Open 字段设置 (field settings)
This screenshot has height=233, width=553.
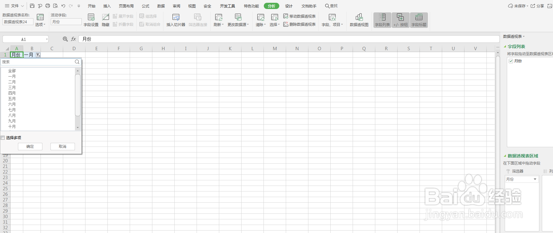[91, 20]
